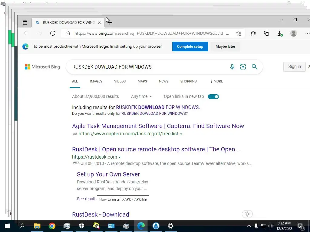
Task: Open the Set up Your Own Server link
Action: [108, 174]
